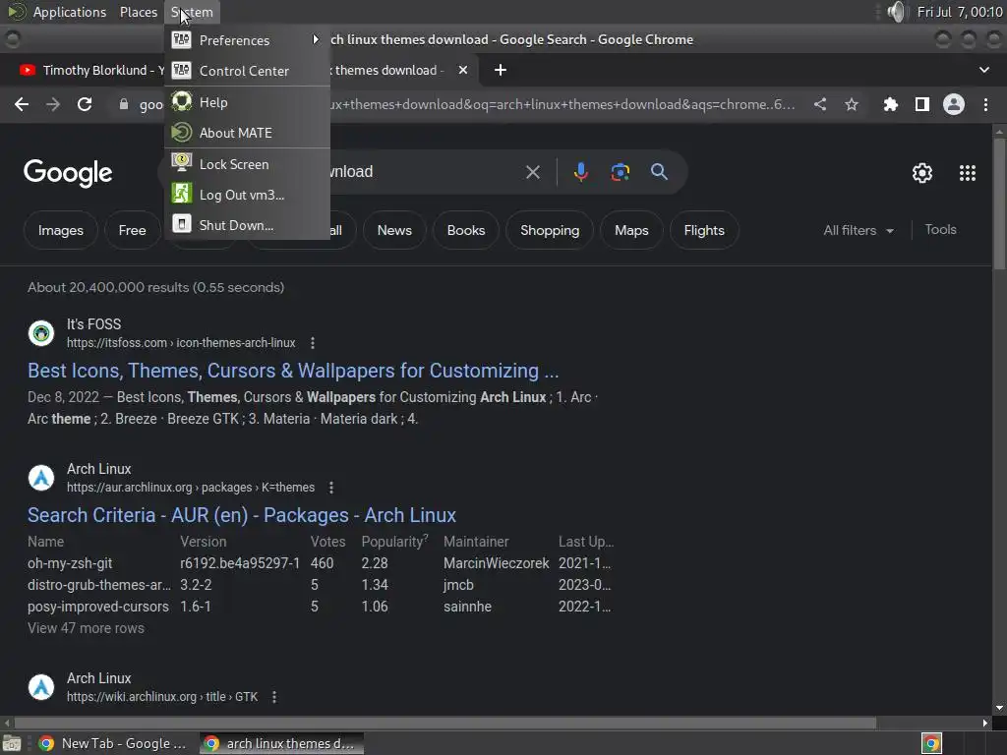Reload the current page

pos(85,104)
